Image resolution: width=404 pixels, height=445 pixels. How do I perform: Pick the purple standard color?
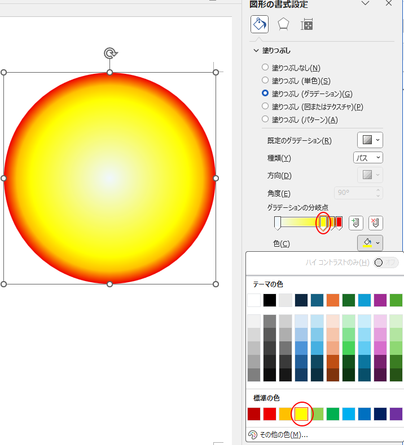396,414
